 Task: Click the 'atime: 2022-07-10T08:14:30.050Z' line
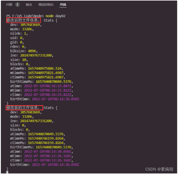tap(42, 152)
